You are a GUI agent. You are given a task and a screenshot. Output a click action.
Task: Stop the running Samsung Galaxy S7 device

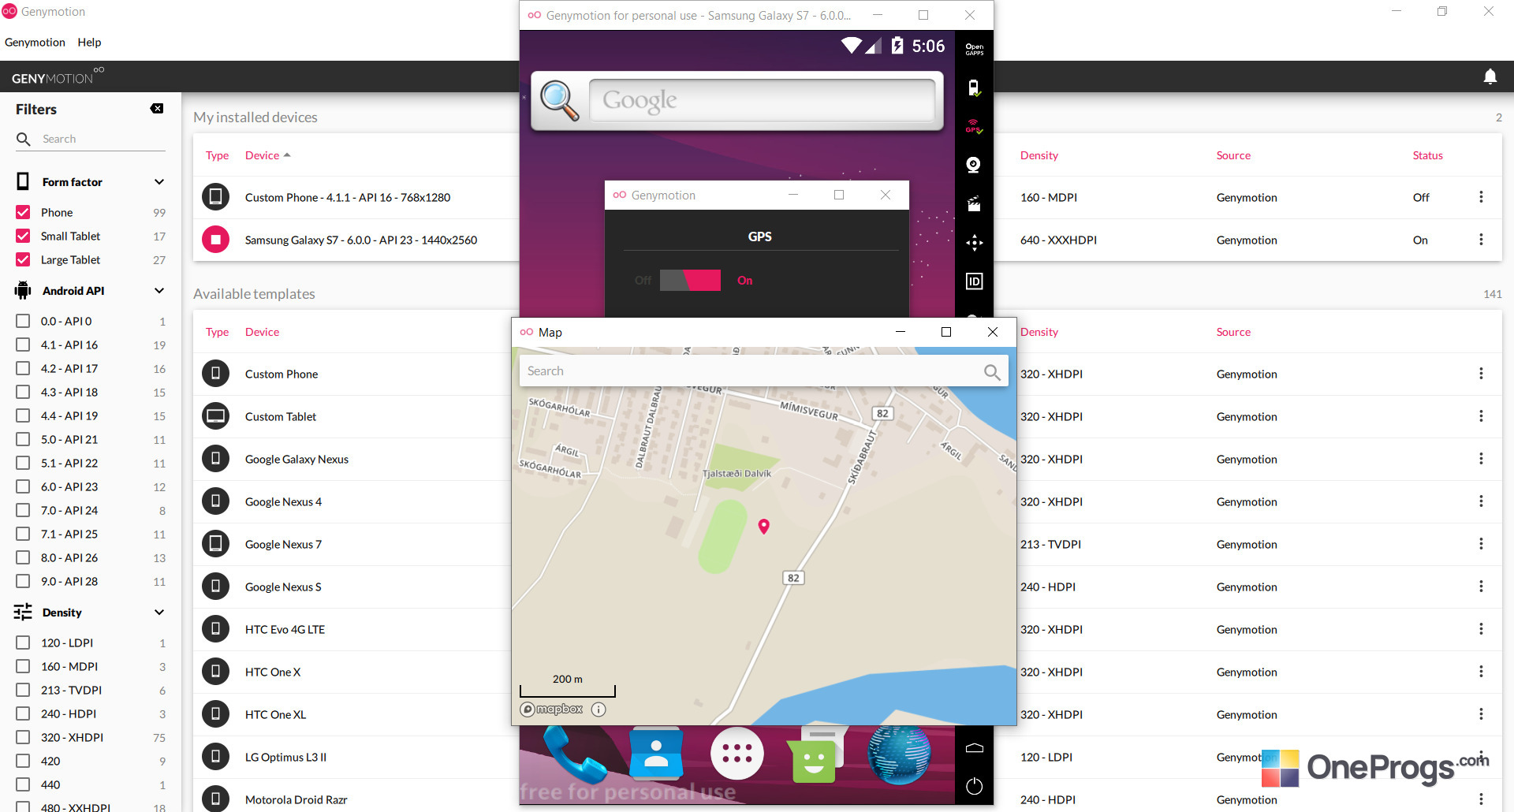coord(215,240)
